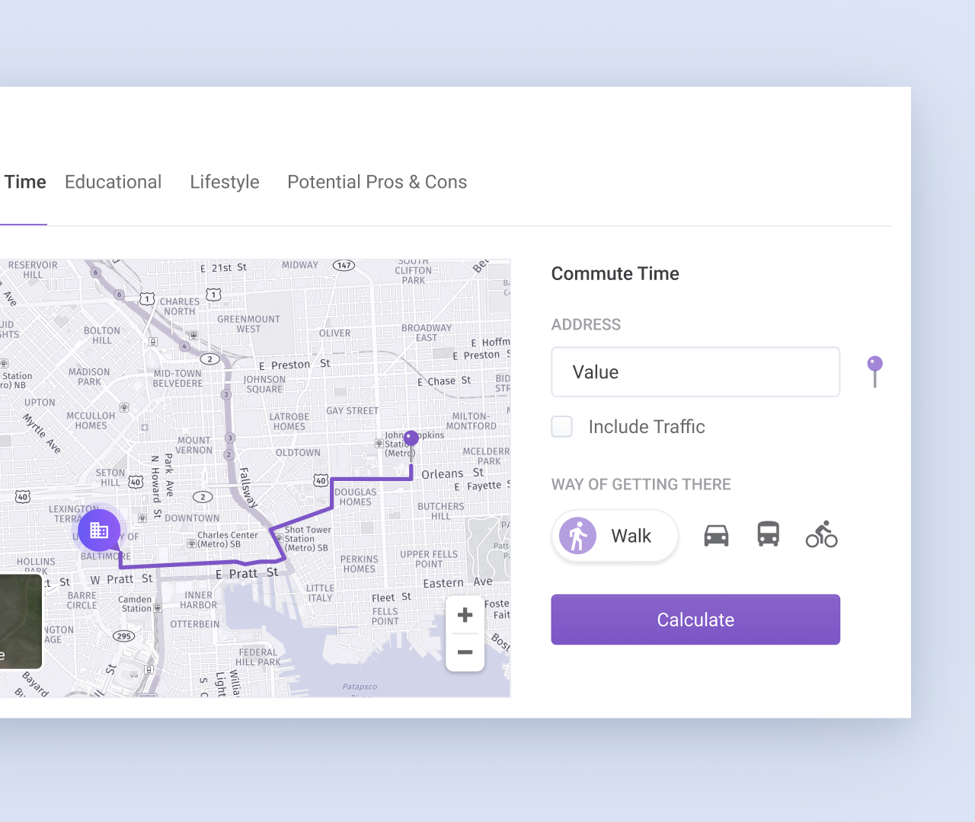
Task: Enable the Include Traffic checkbox
Action: [562, 427]
